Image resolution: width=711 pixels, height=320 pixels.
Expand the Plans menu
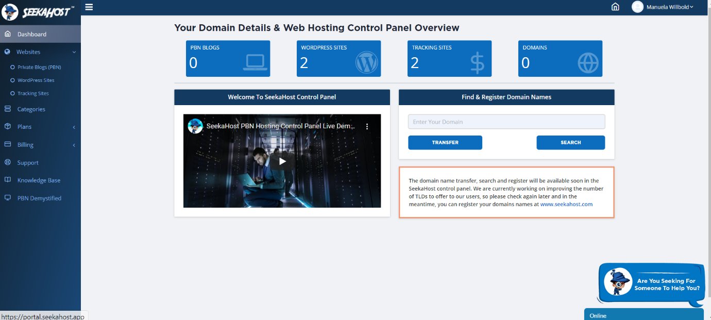coord(73,126)
